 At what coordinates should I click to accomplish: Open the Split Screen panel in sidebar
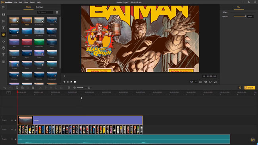4,62
